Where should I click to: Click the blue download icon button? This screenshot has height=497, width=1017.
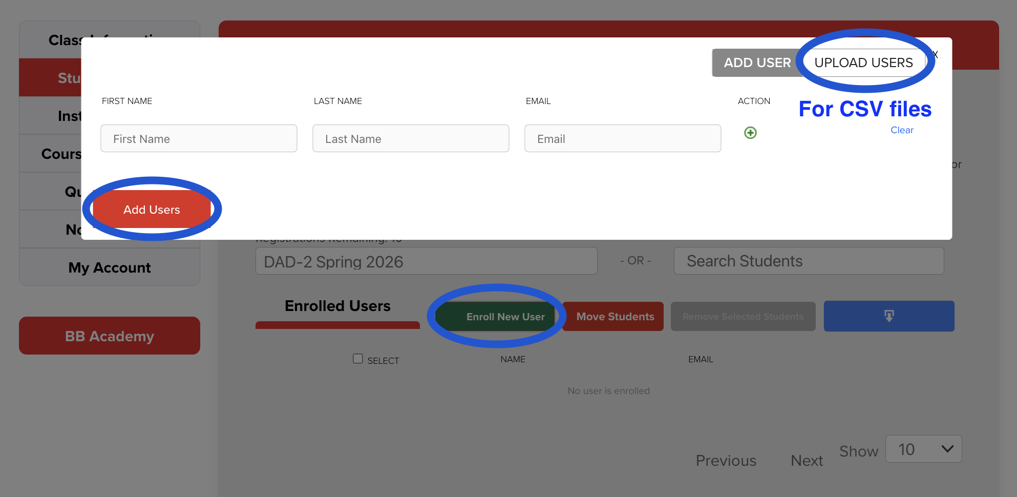(889, 316)
